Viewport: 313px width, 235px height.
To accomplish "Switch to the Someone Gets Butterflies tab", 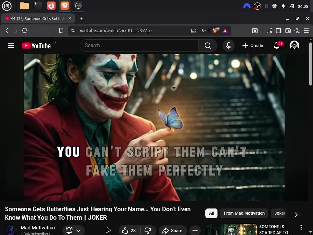I will (x=38, y=18).
